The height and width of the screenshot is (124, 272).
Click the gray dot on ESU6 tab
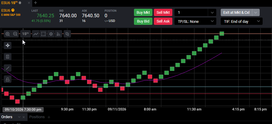pyautogui.click(x=20, y=3)
